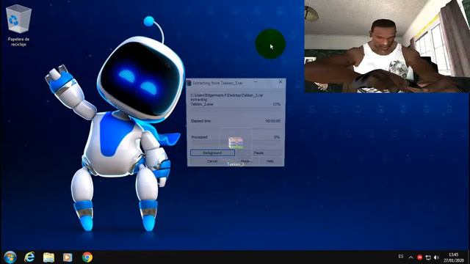Open Help in the extraction dialog

point(270,161)
